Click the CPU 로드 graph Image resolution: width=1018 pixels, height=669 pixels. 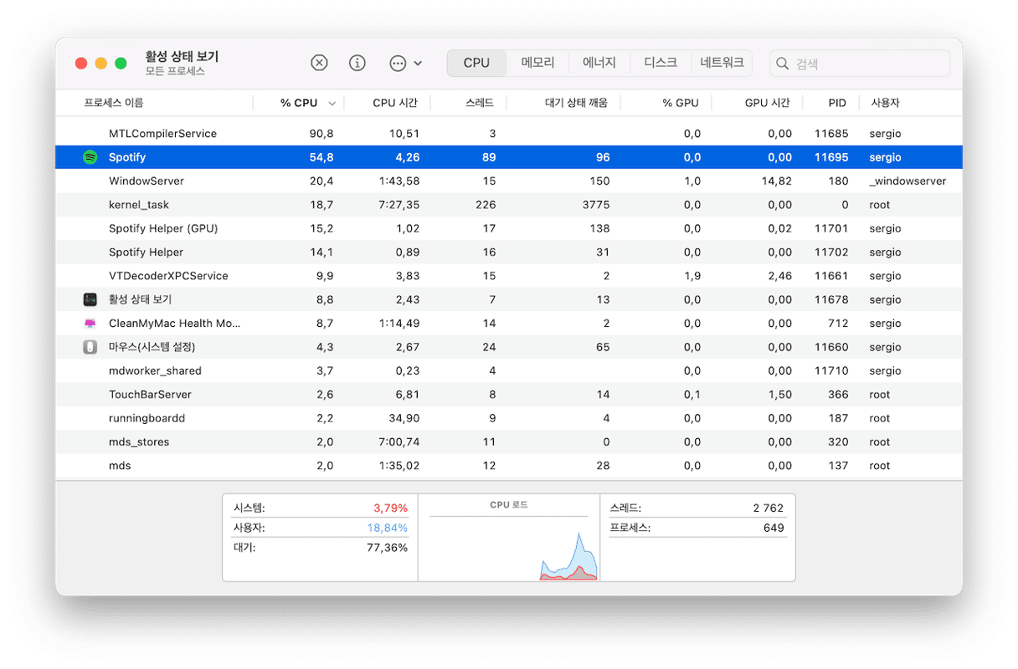point(509,537)
